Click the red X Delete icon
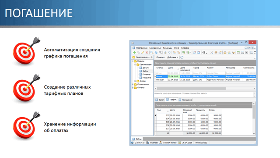 point(147,53)
